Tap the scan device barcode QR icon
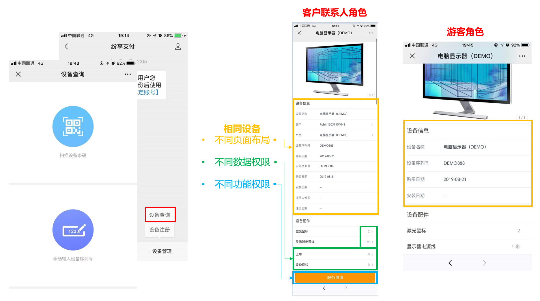Viewport: 540px width, 301px height. pyautogui.click(x=73, y=126)
